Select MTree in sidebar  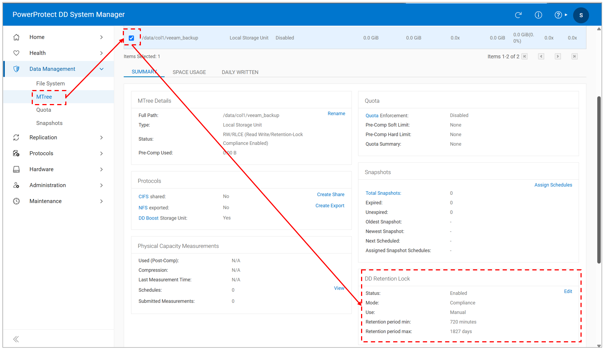coord(44,97)
